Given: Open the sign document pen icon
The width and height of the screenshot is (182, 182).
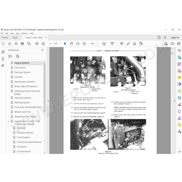Looking at the screenshot, I should point(134,44).
